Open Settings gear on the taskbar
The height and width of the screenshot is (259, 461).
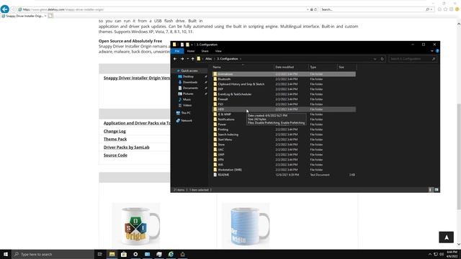point(135,254)
